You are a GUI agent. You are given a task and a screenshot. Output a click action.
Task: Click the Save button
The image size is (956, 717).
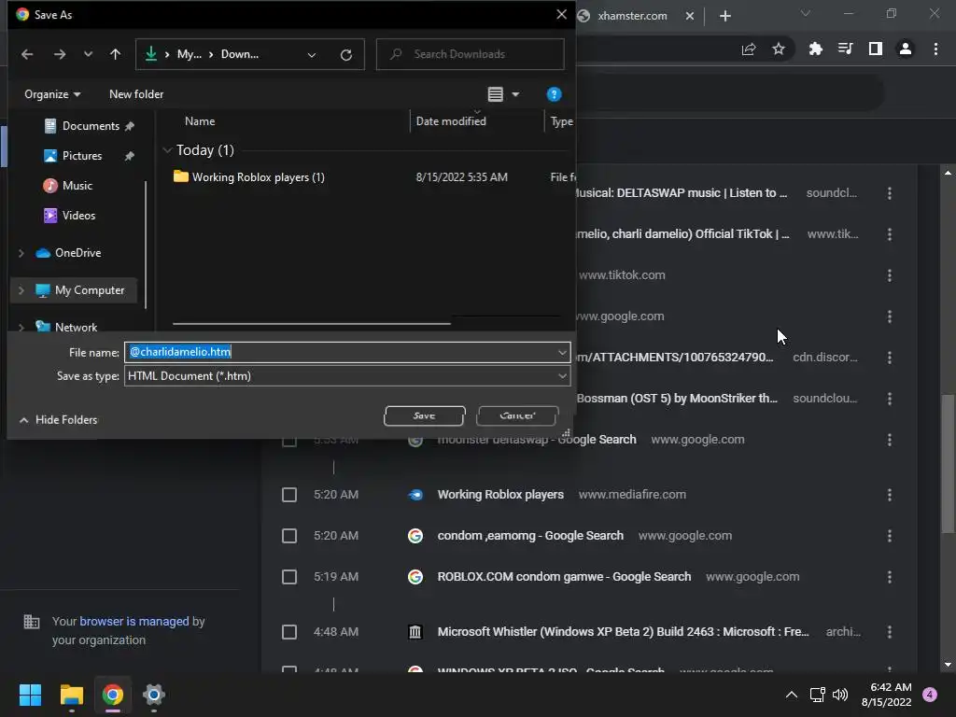point(425,415)
